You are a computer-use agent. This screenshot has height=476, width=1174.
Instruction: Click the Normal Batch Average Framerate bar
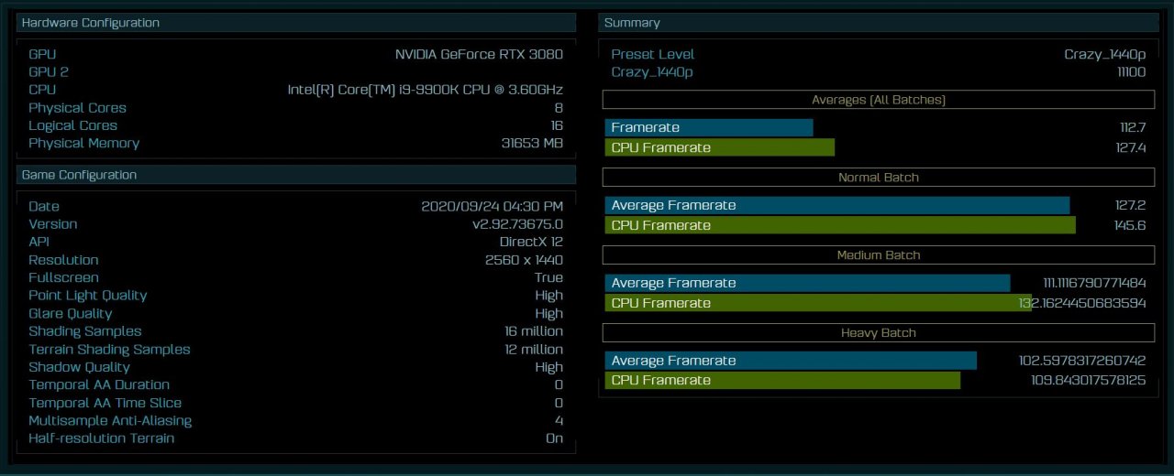[x=837, y=206]
